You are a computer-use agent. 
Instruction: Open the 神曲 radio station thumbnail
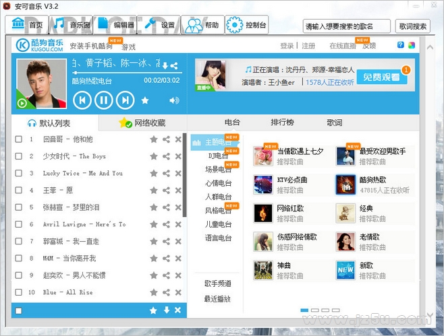pos(263,270)
